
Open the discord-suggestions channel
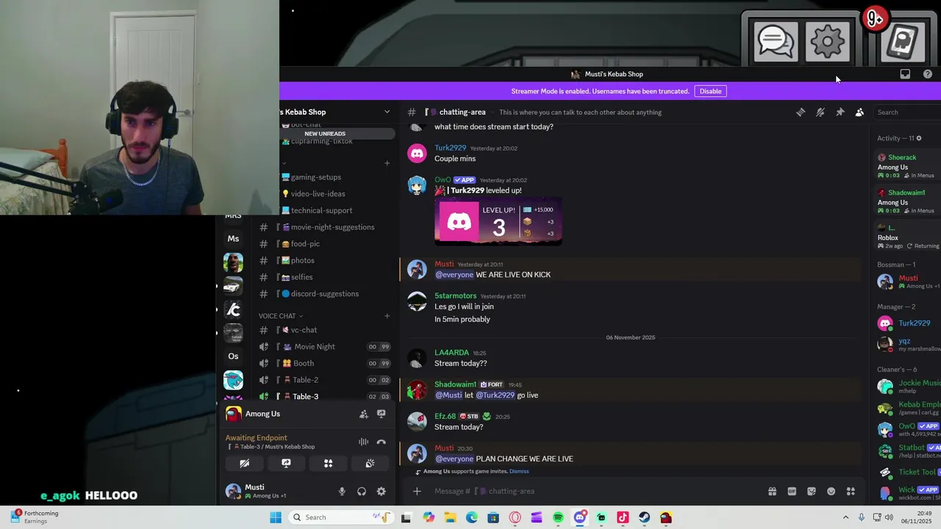tap(326, 294)
